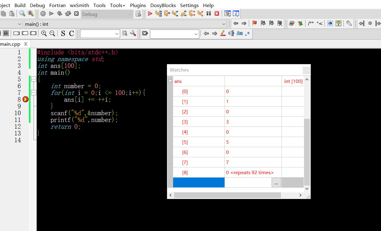Click the Abort build icon

(76, 14)
